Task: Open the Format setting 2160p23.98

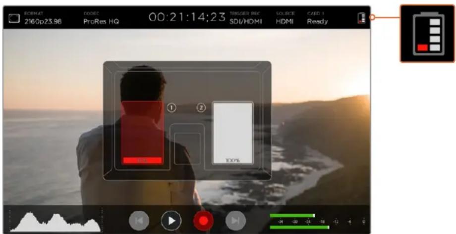Action: 43,18
